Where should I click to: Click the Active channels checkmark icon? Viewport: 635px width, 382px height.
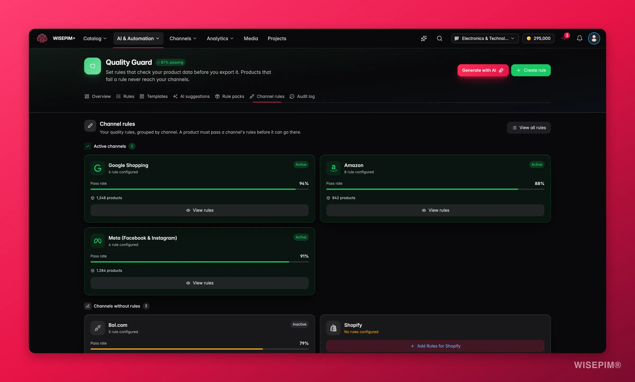click(88, 146)
